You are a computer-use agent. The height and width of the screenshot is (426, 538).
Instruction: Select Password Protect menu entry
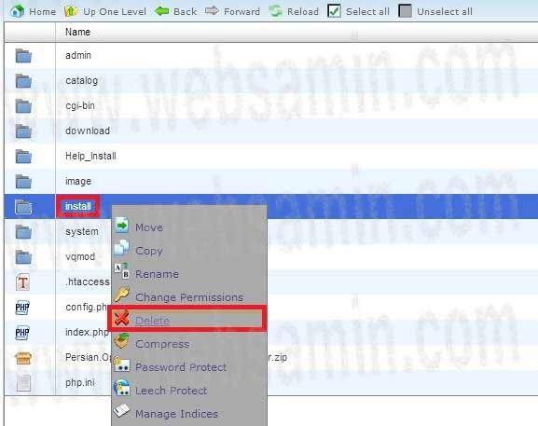(181, 367)
